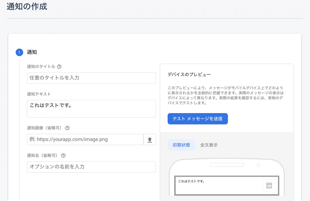Switch to the 全文表示 preview tab
This screenshot has width=310, height=201.
coord(209,145)
